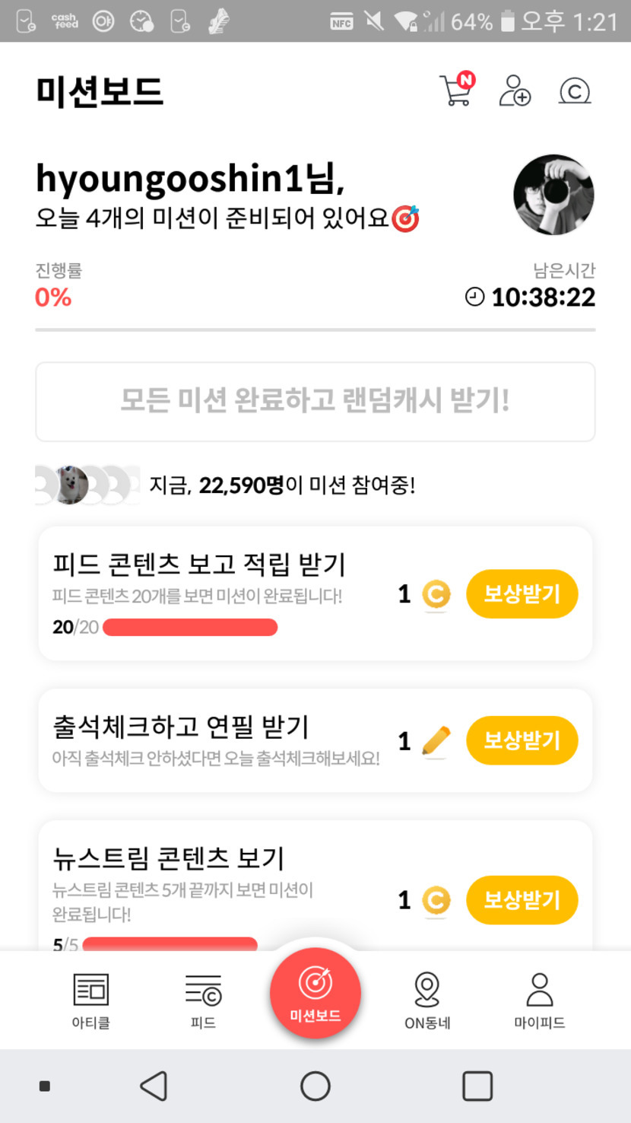This screenshot has width=631, height=1123.
Task: Switch to the 피드 tab
Action: [203, 1001]
